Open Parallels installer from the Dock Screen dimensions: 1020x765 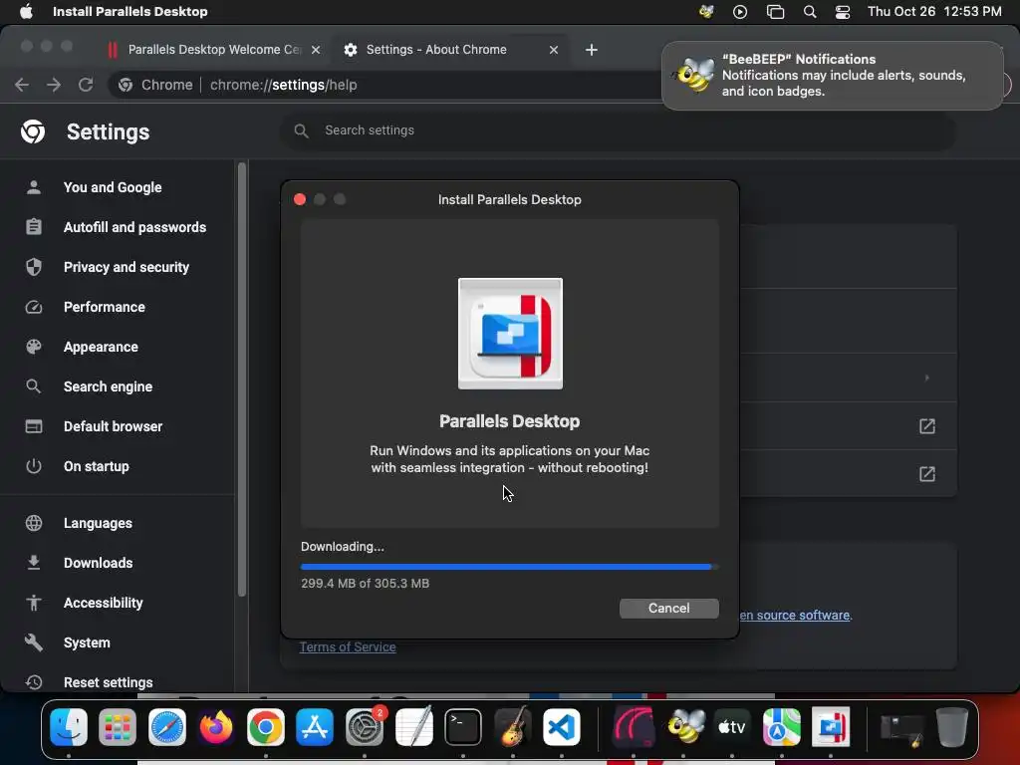tap(831, 727)
